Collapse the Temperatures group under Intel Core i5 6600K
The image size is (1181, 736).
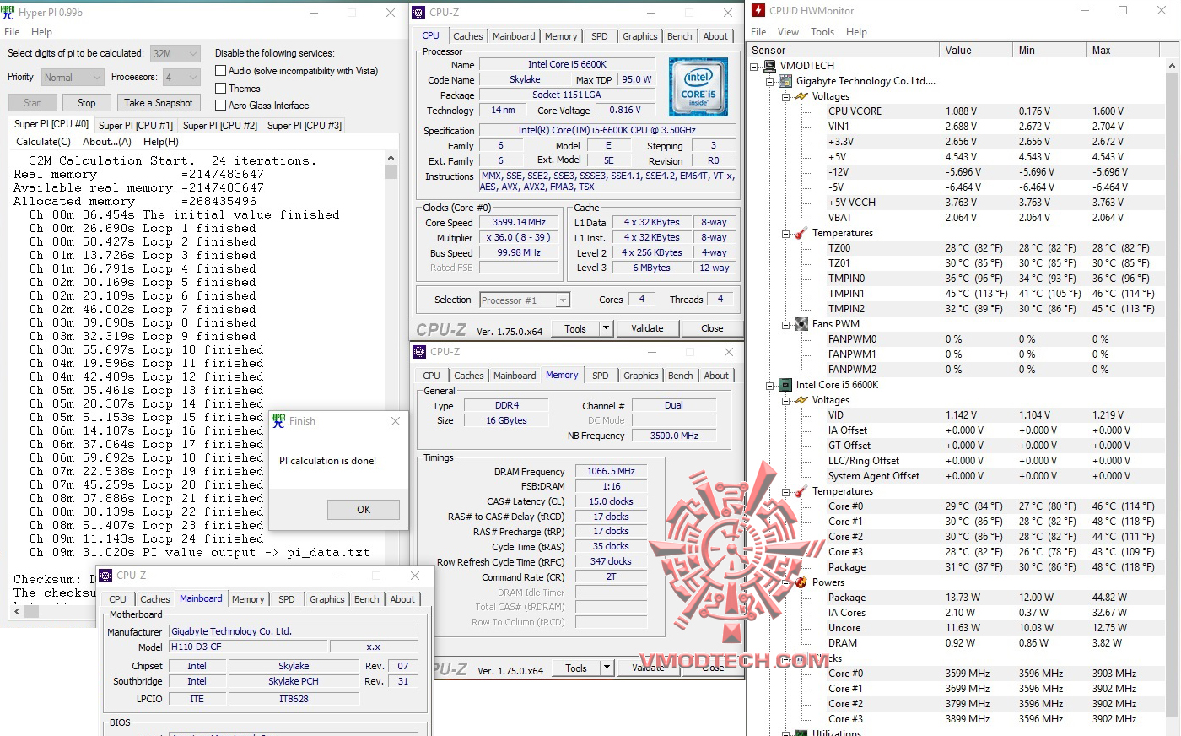point(785,491)
